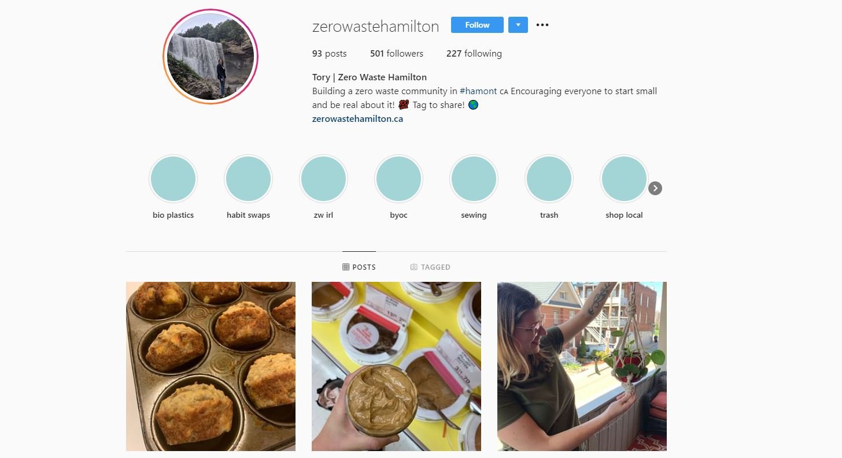Open the trash story highlight
Screen dimensions: 842x458
click(549, 179)
